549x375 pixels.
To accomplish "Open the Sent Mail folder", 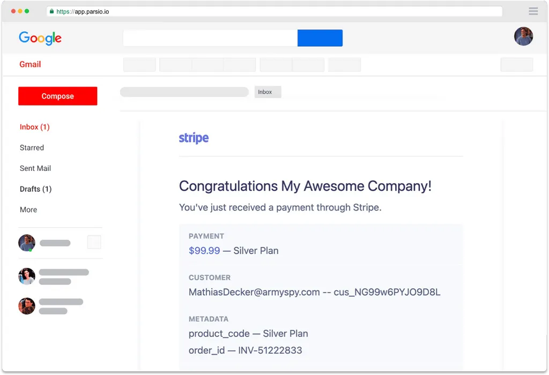I will [x=35, y=168].
